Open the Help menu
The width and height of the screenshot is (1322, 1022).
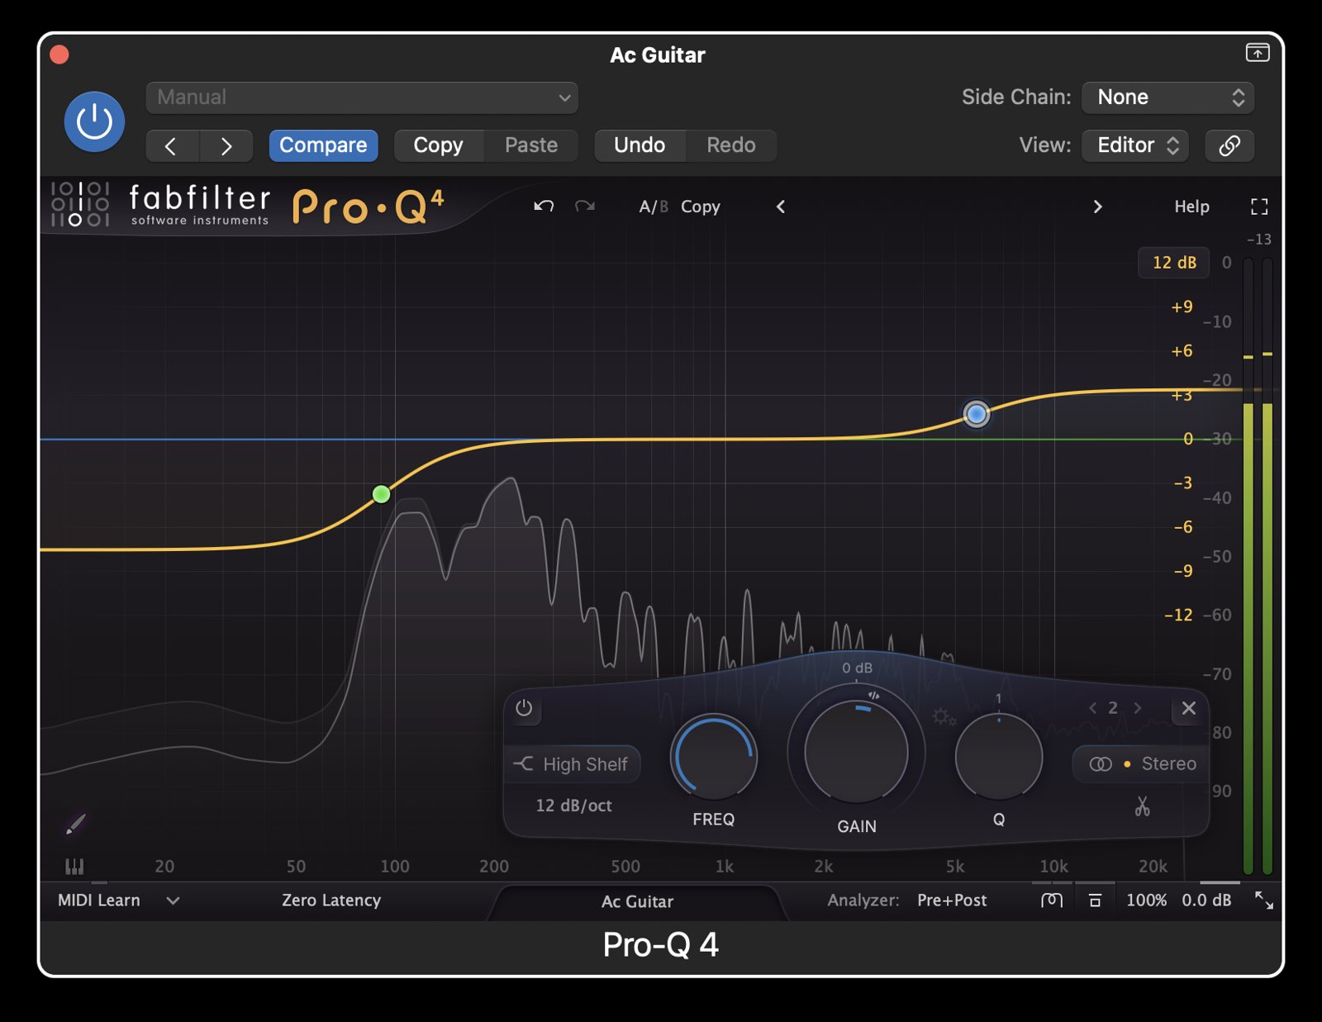(x=1191, y=207)
